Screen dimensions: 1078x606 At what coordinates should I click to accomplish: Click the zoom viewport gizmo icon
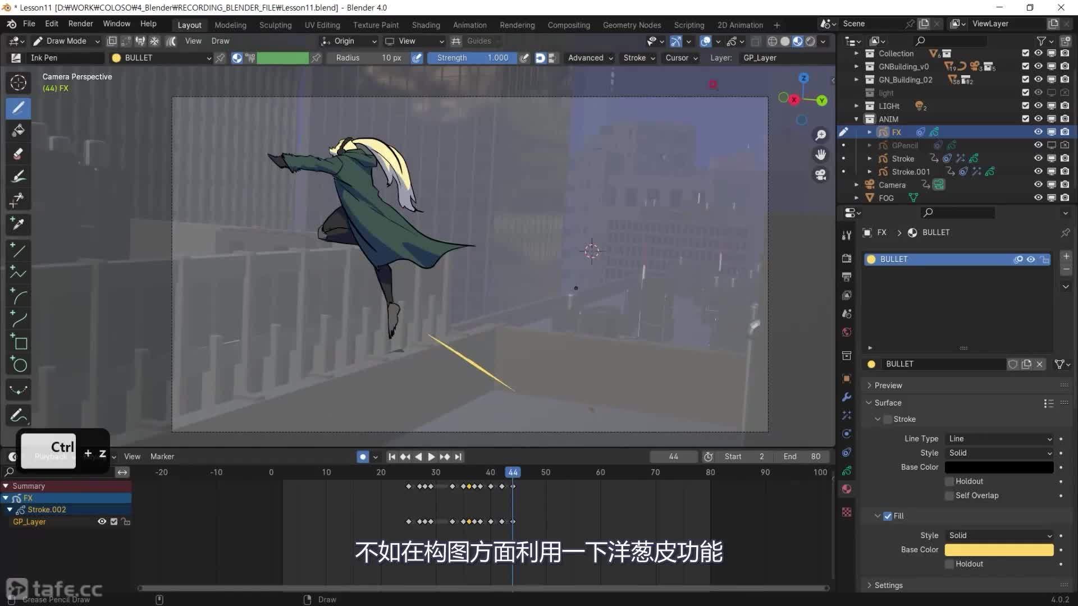tap(821, 135)
